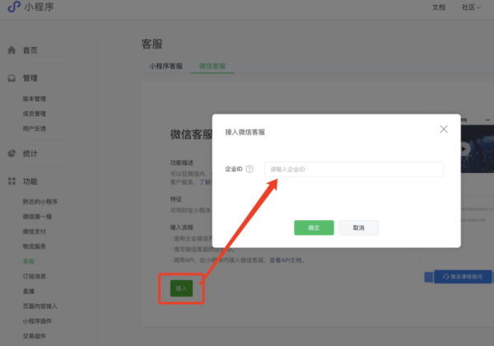Image resolution: width=494 pixels, height=346 pixels.
Task: Open 小程序插件 in the sidebar
Action: (x=37, y=321)
